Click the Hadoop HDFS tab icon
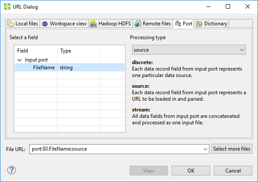Screen dimensions: 258x182 93,24
